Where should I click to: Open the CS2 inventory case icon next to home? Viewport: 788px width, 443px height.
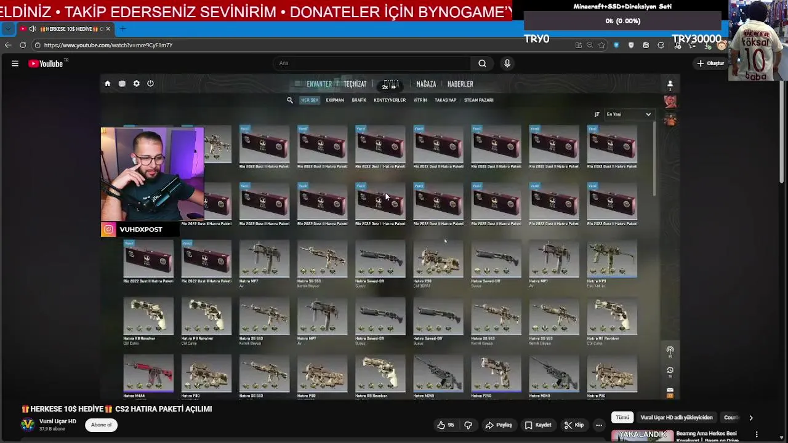coord(122,84)
